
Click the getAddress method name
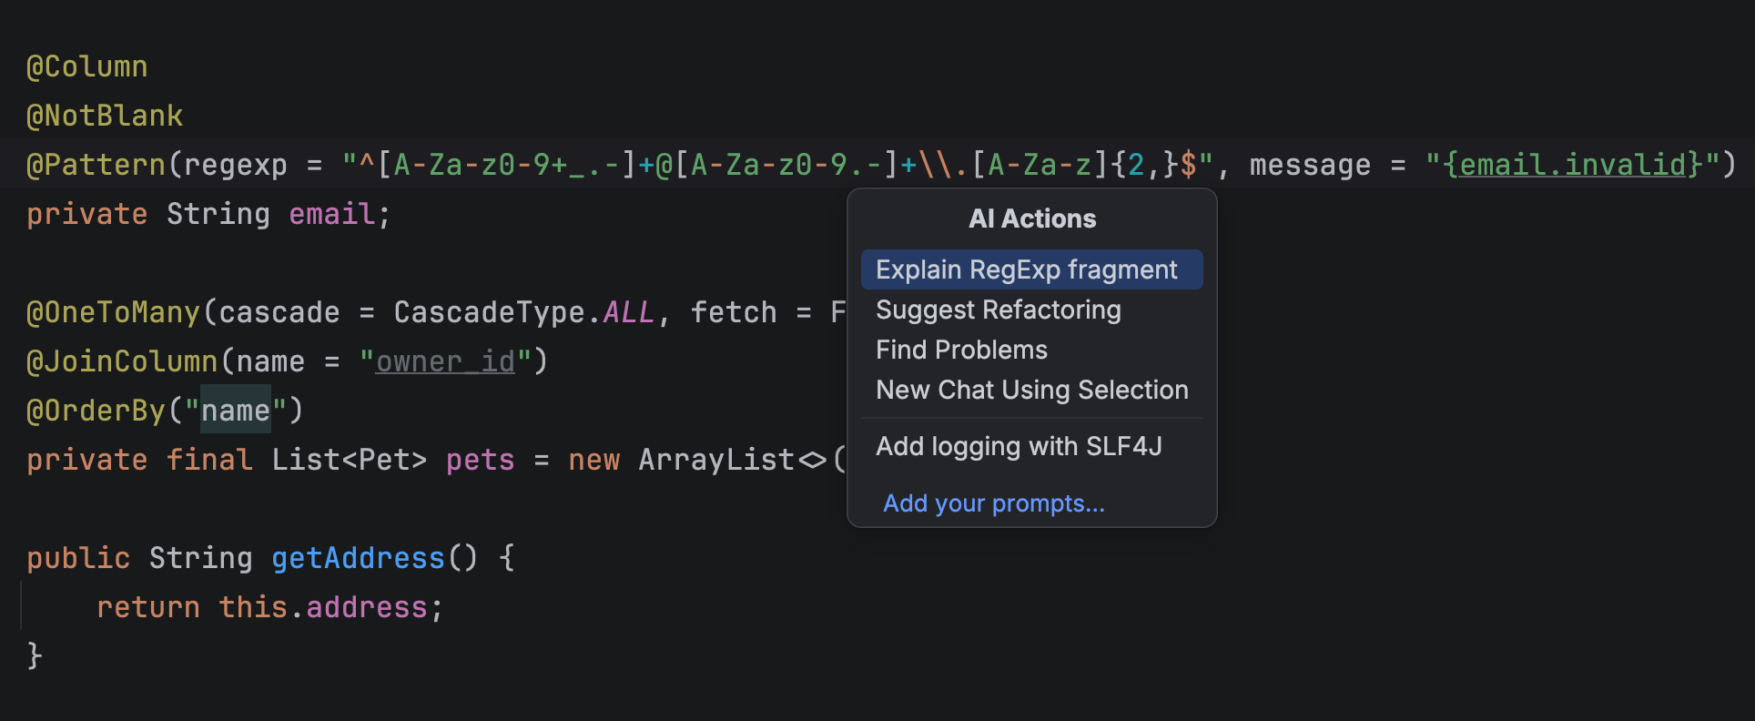click(x=358, y=558)
